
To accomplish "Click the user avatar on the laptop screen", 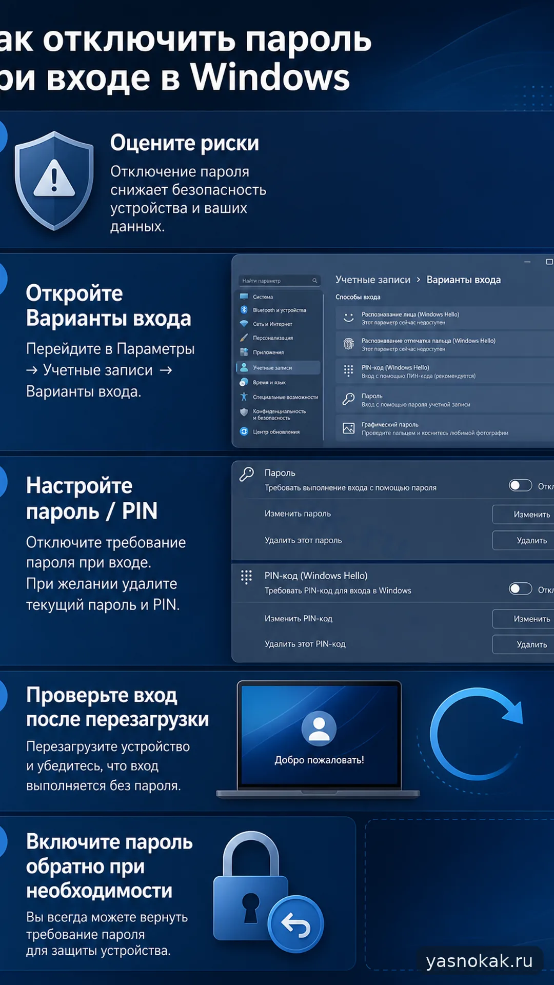I will [x=319, y=728].
